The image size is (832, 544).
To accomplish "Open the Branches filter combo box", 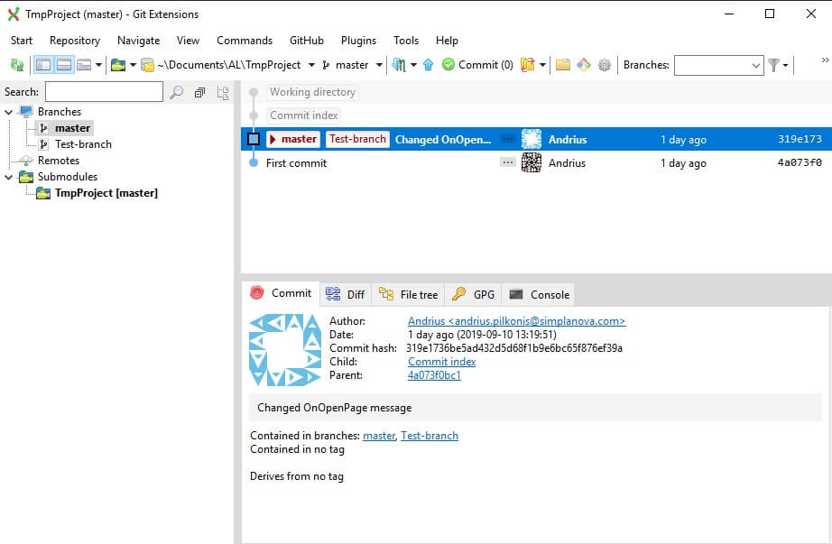I will coord(718,65).
